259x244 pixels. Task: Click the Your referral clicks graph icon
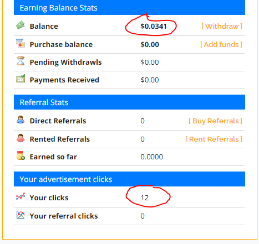click(21, 215)
